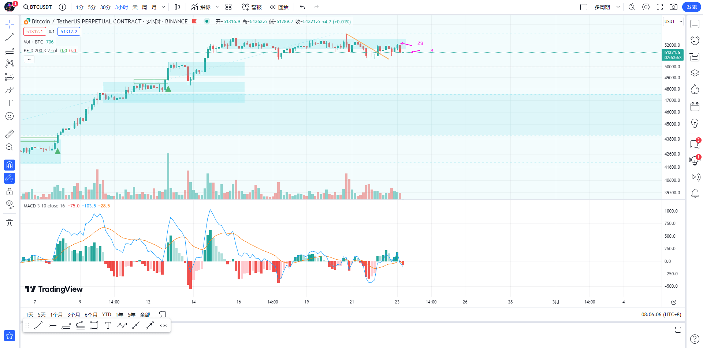The height and width of the screenshot is (348, 703).
Task: Select the 5分 timeframe
Action: [92, 7]
